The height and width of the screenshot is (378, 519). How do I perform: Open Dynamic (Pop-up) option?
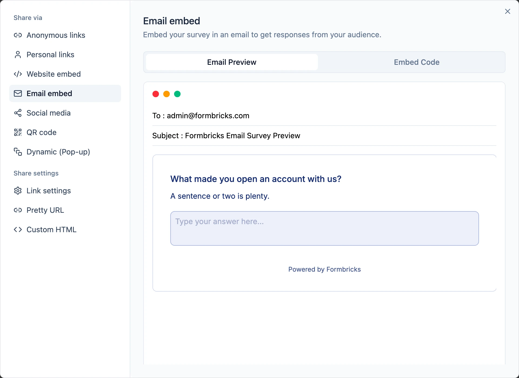tap(65, 152)
